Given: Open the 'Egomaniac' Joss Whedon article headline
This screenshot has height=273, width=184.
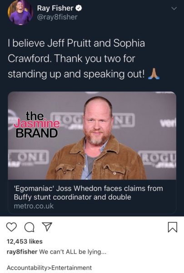Looking at the screenshot, I should (x=88, y=193).
